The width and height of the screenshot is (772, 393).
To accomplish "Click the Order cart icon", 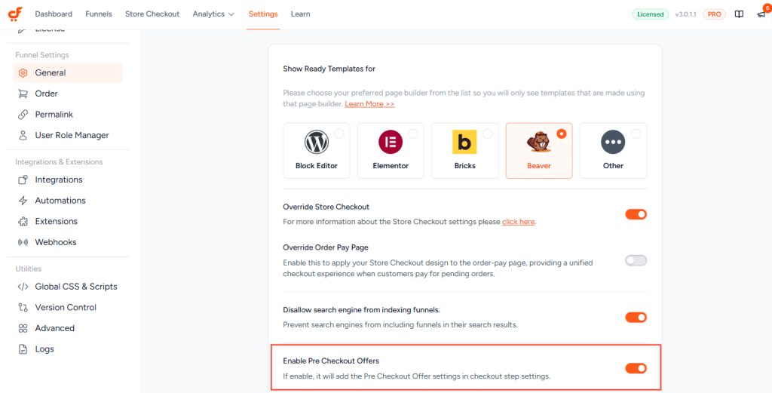I will 23,94.
